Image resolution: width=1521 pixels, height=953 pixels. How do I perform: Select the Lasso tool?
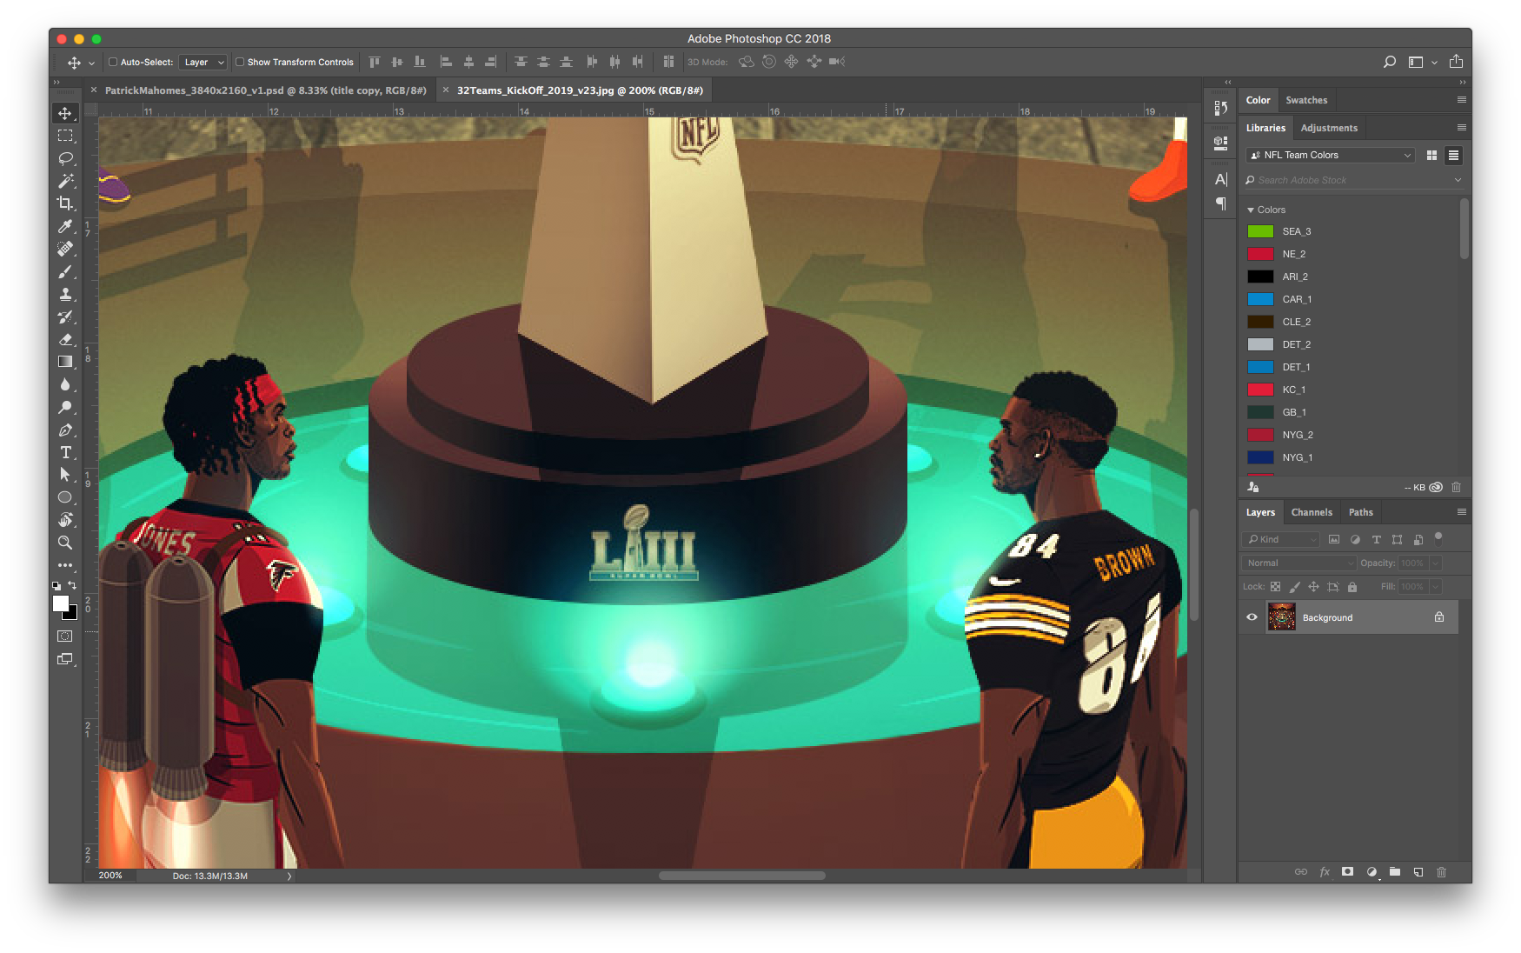[65, 158]
